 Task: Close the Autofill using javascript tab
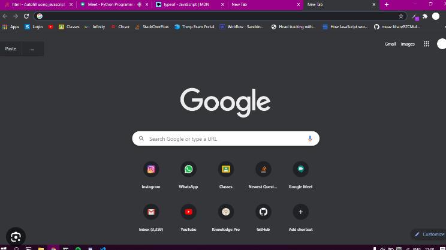(x=71, y=5)
